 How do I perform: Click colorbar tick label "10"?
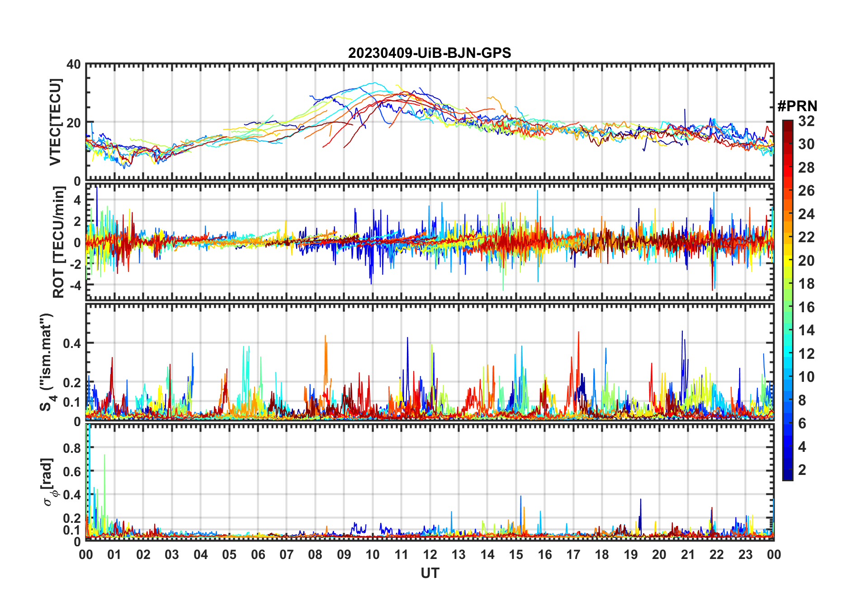[x=806, y=377]
